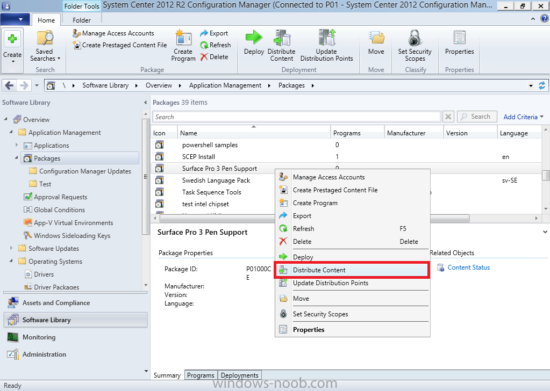The width and height of the screenshot is (550, 391).
Task: Collapse the Software Library navigation pane
Action: (x=146, y=102)
